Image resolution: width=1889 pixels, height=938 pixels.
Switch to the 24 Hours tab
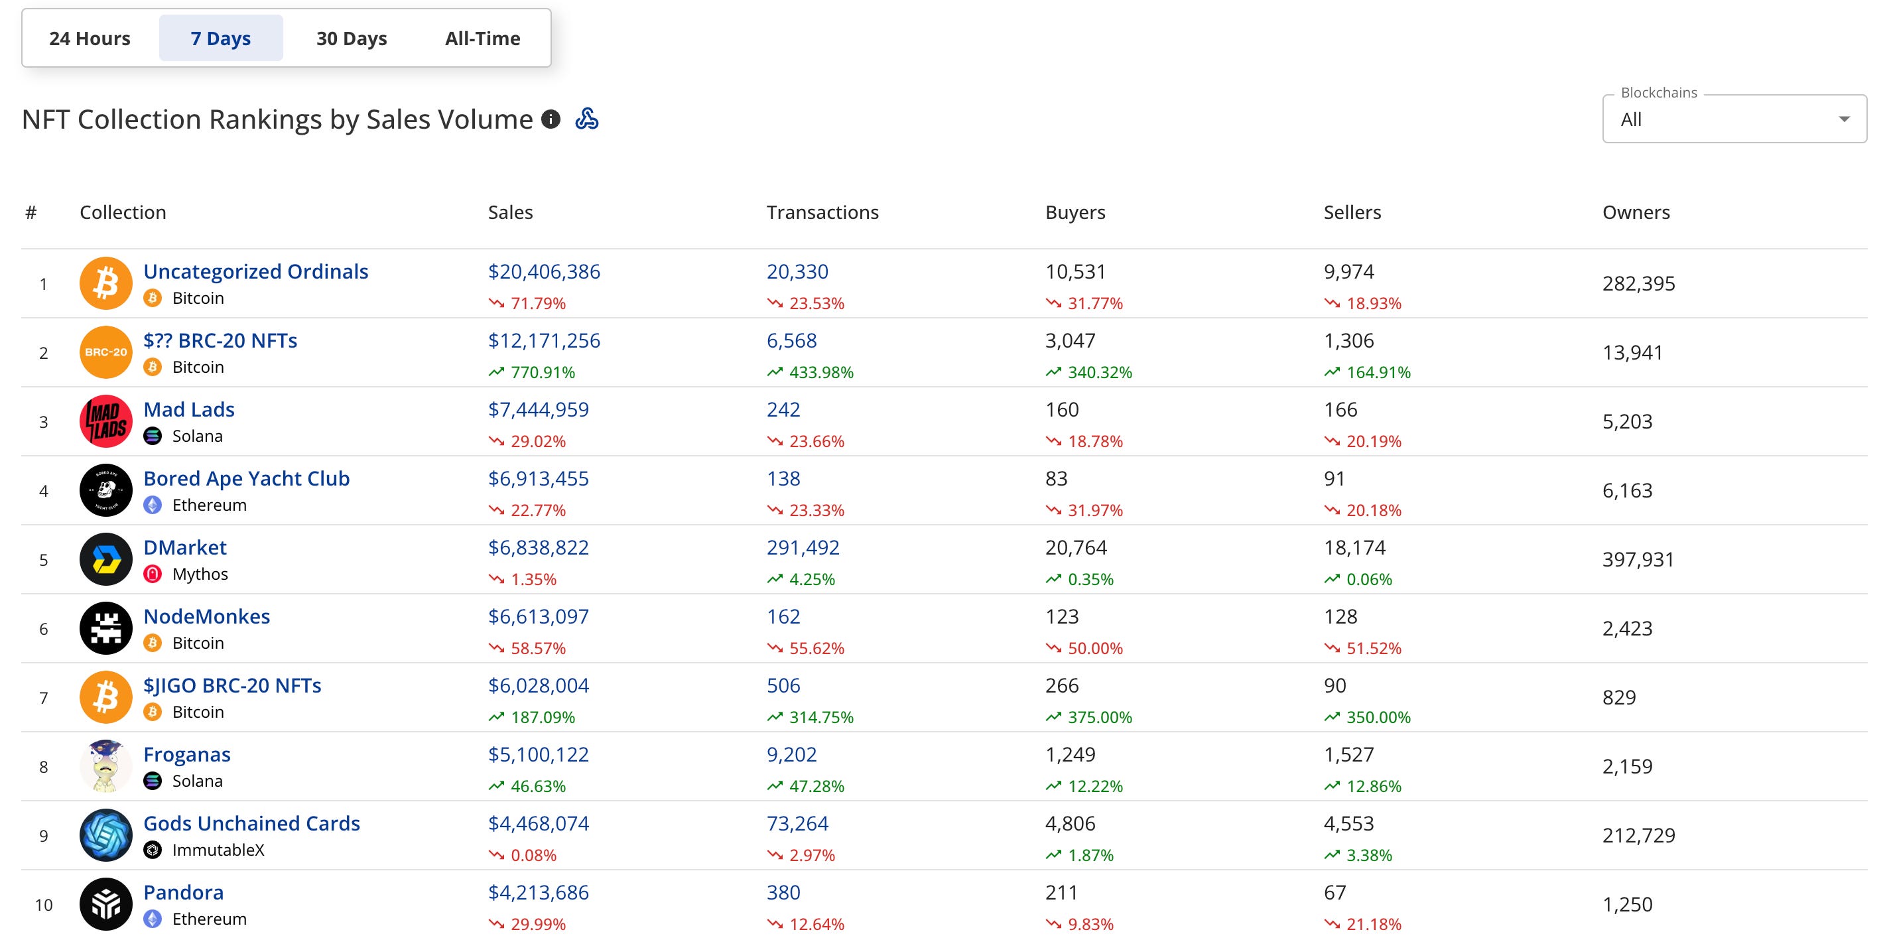coord(90,38)
